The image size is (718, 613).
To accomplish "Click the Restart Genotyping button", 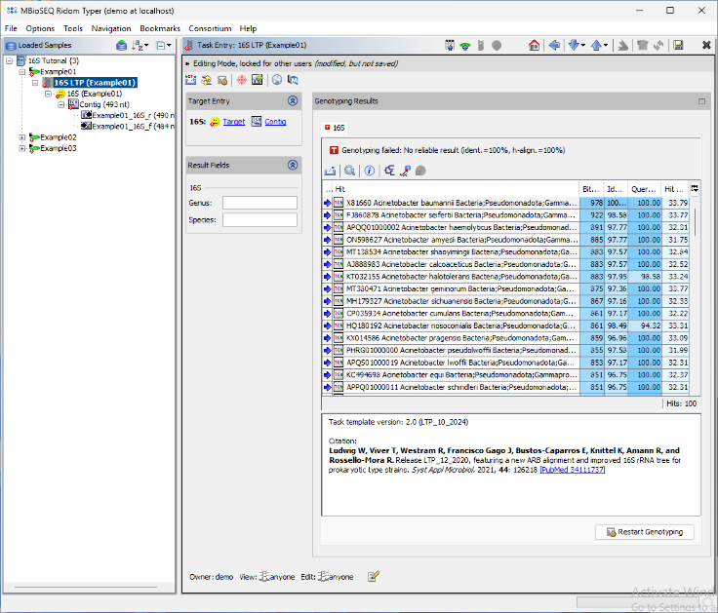I will pos(645,532).
